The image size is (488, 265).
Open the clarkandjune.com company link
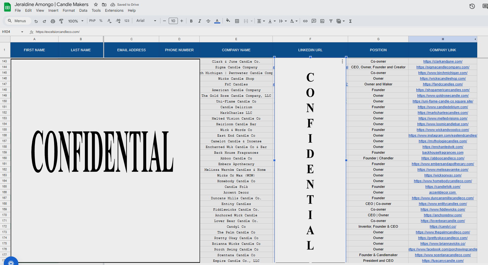tap(443, 62)
